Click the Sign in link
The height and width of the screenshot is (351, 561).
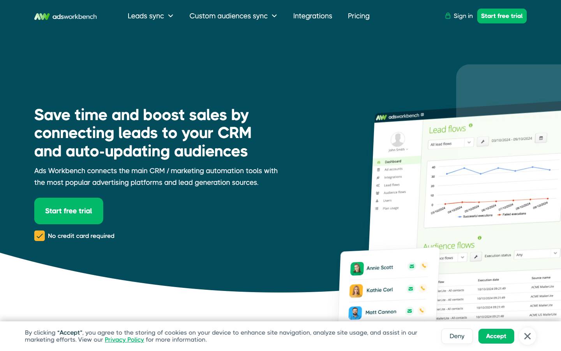pyautogui.click(x=463, y=16)
